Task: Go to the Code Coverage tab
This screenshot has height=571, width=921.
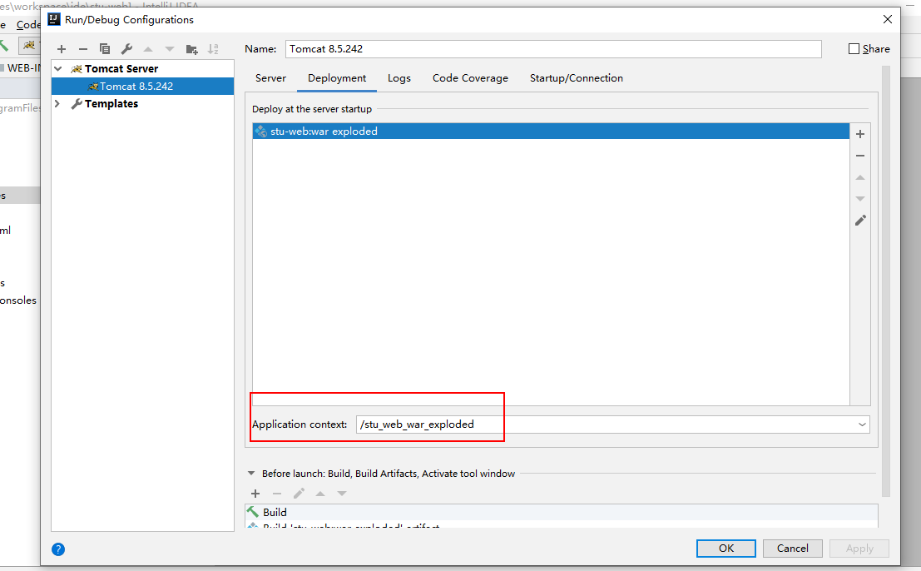Action: [470, 78]
